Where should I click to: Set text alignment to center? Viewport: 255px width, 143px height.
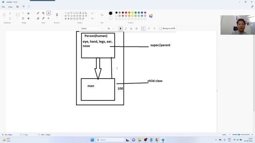coord(149,29)
